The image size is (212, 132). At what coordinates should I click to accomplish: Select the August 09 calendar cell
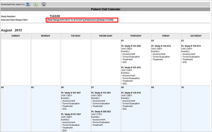tap(166, 108)
